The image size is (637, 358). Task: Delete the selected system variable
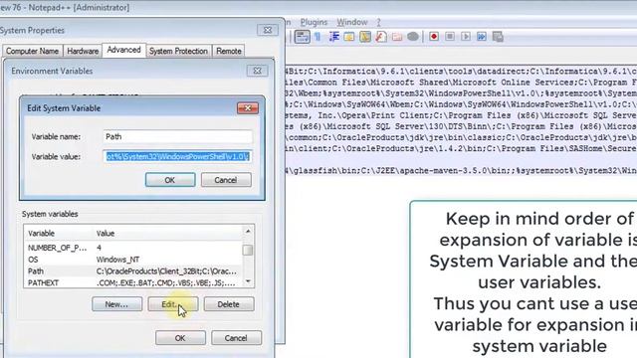(229, 304)
